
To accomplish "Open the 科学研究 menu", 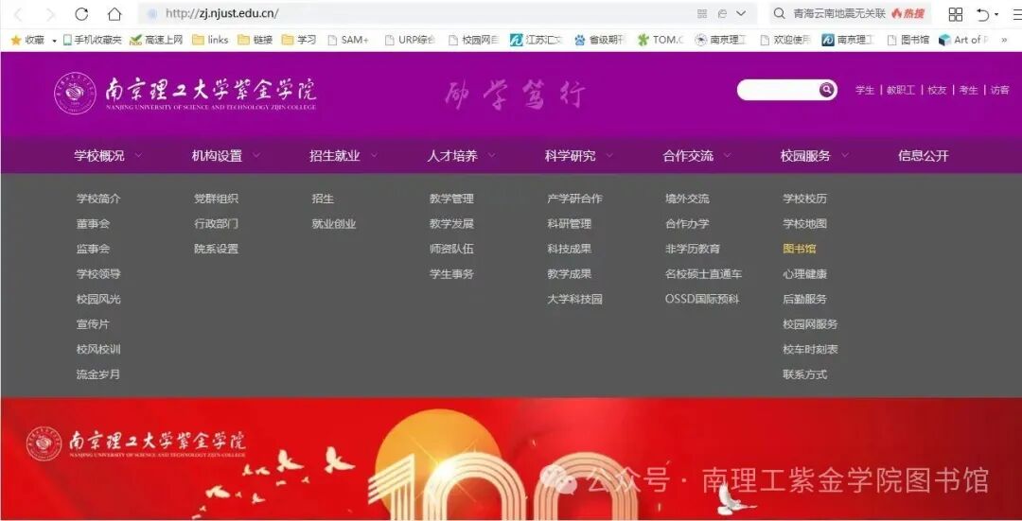I will point(571,156).
